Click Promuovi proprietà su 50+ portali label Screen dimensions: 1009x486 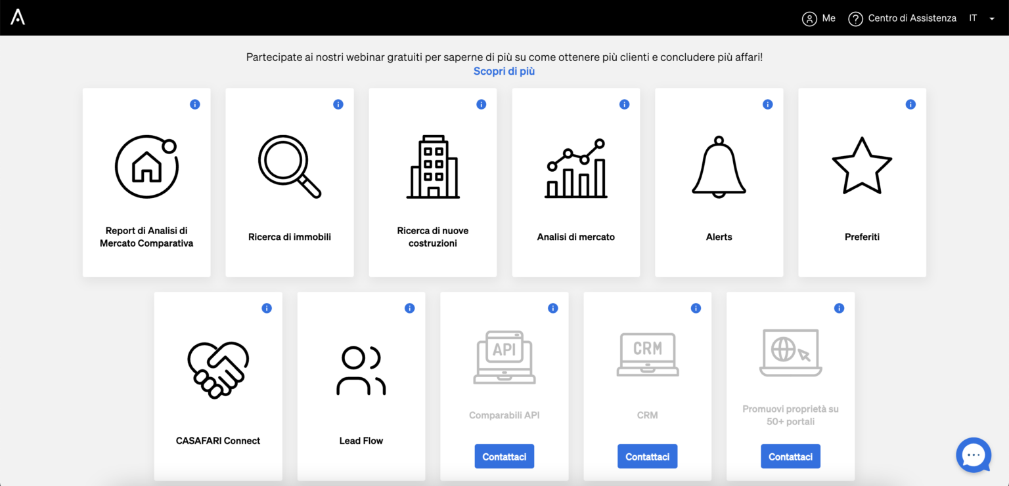click(x=791, y=415)
